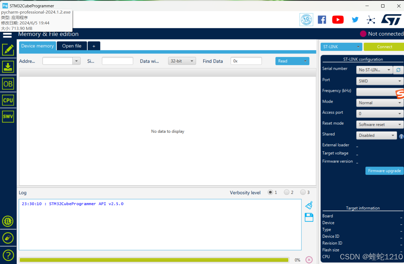The width and height of the screenshot is (404, 264).
Task: Click the ST logo
Action: (x=391, y=20)
